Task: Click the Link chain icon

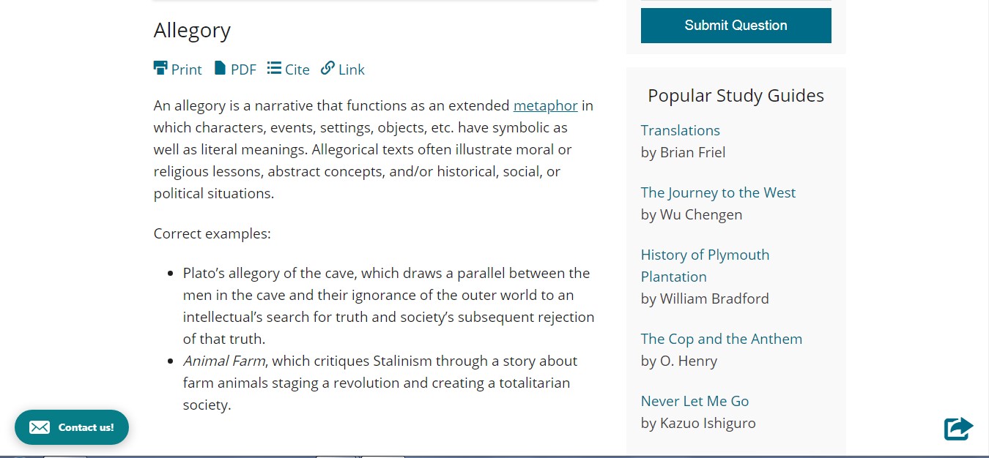Action: [327, 68]
